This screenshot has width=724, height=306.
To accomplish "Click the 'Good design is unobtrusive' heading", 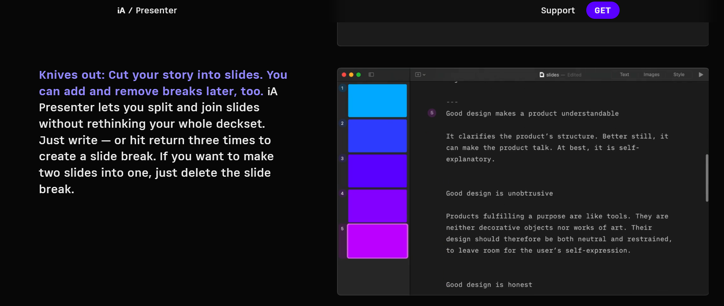I will tap(499, 193).
